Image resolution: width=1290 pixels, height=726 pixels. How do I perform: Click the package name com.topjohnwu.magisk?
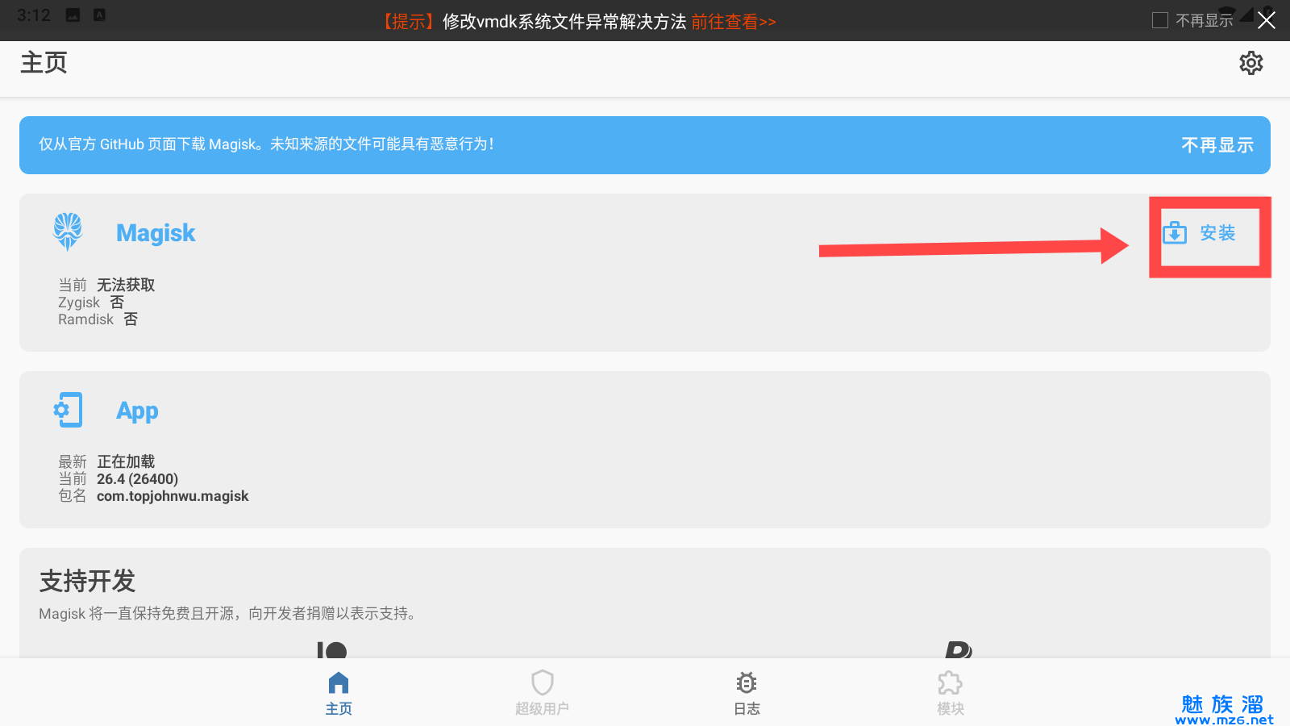tap(173, 496)
